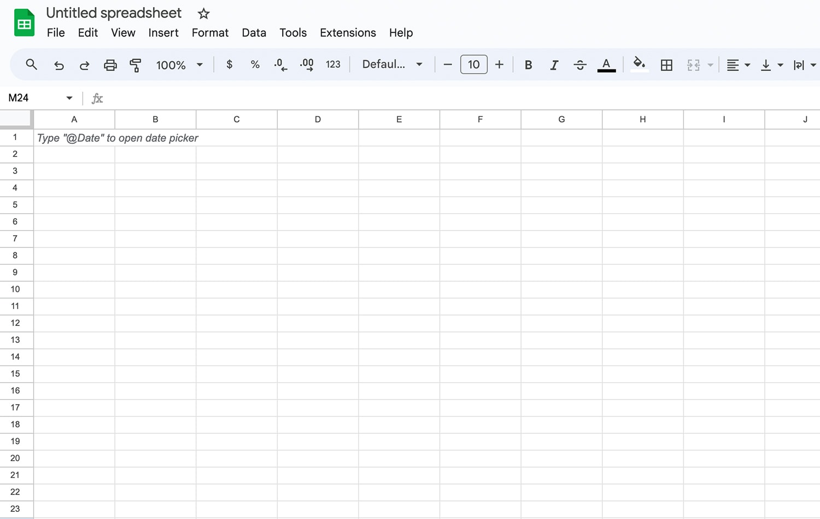Click the Redo icon

[84, 65]
